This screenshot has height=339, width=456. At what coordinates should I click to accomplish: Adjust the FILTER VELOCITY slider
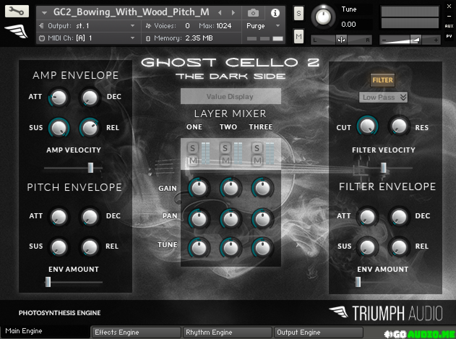pos(383,168)
